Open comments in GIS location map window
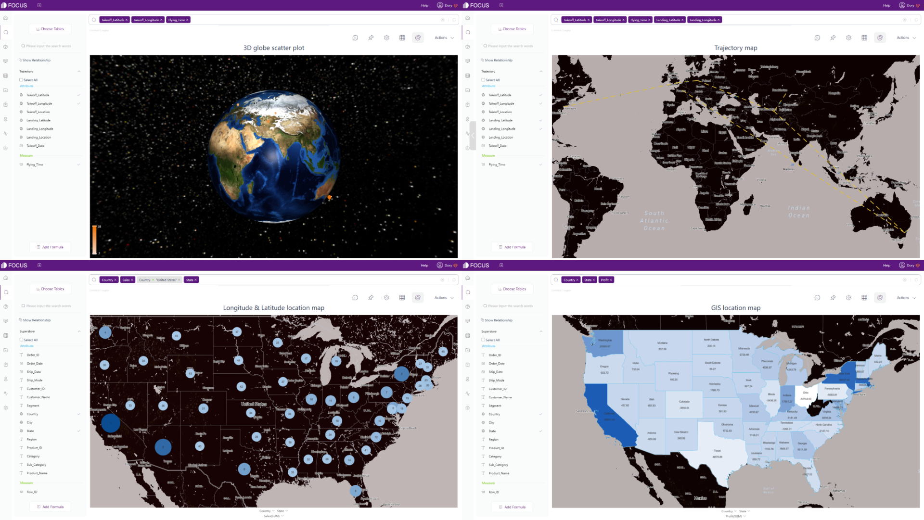Image resolution: width=924 pixels, height=520 pixels. click(817, 298)
